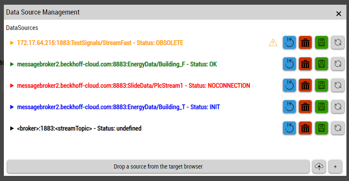Viewport: 349px width, 181px height.
Task: Refresh the SlideData/PlcStream1 data source
Action: point(338,85)
